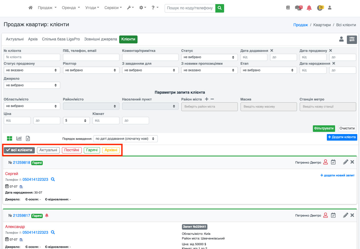
Task: Expand the Порядок виведення sort dropdown
Action: coord(125,139)
